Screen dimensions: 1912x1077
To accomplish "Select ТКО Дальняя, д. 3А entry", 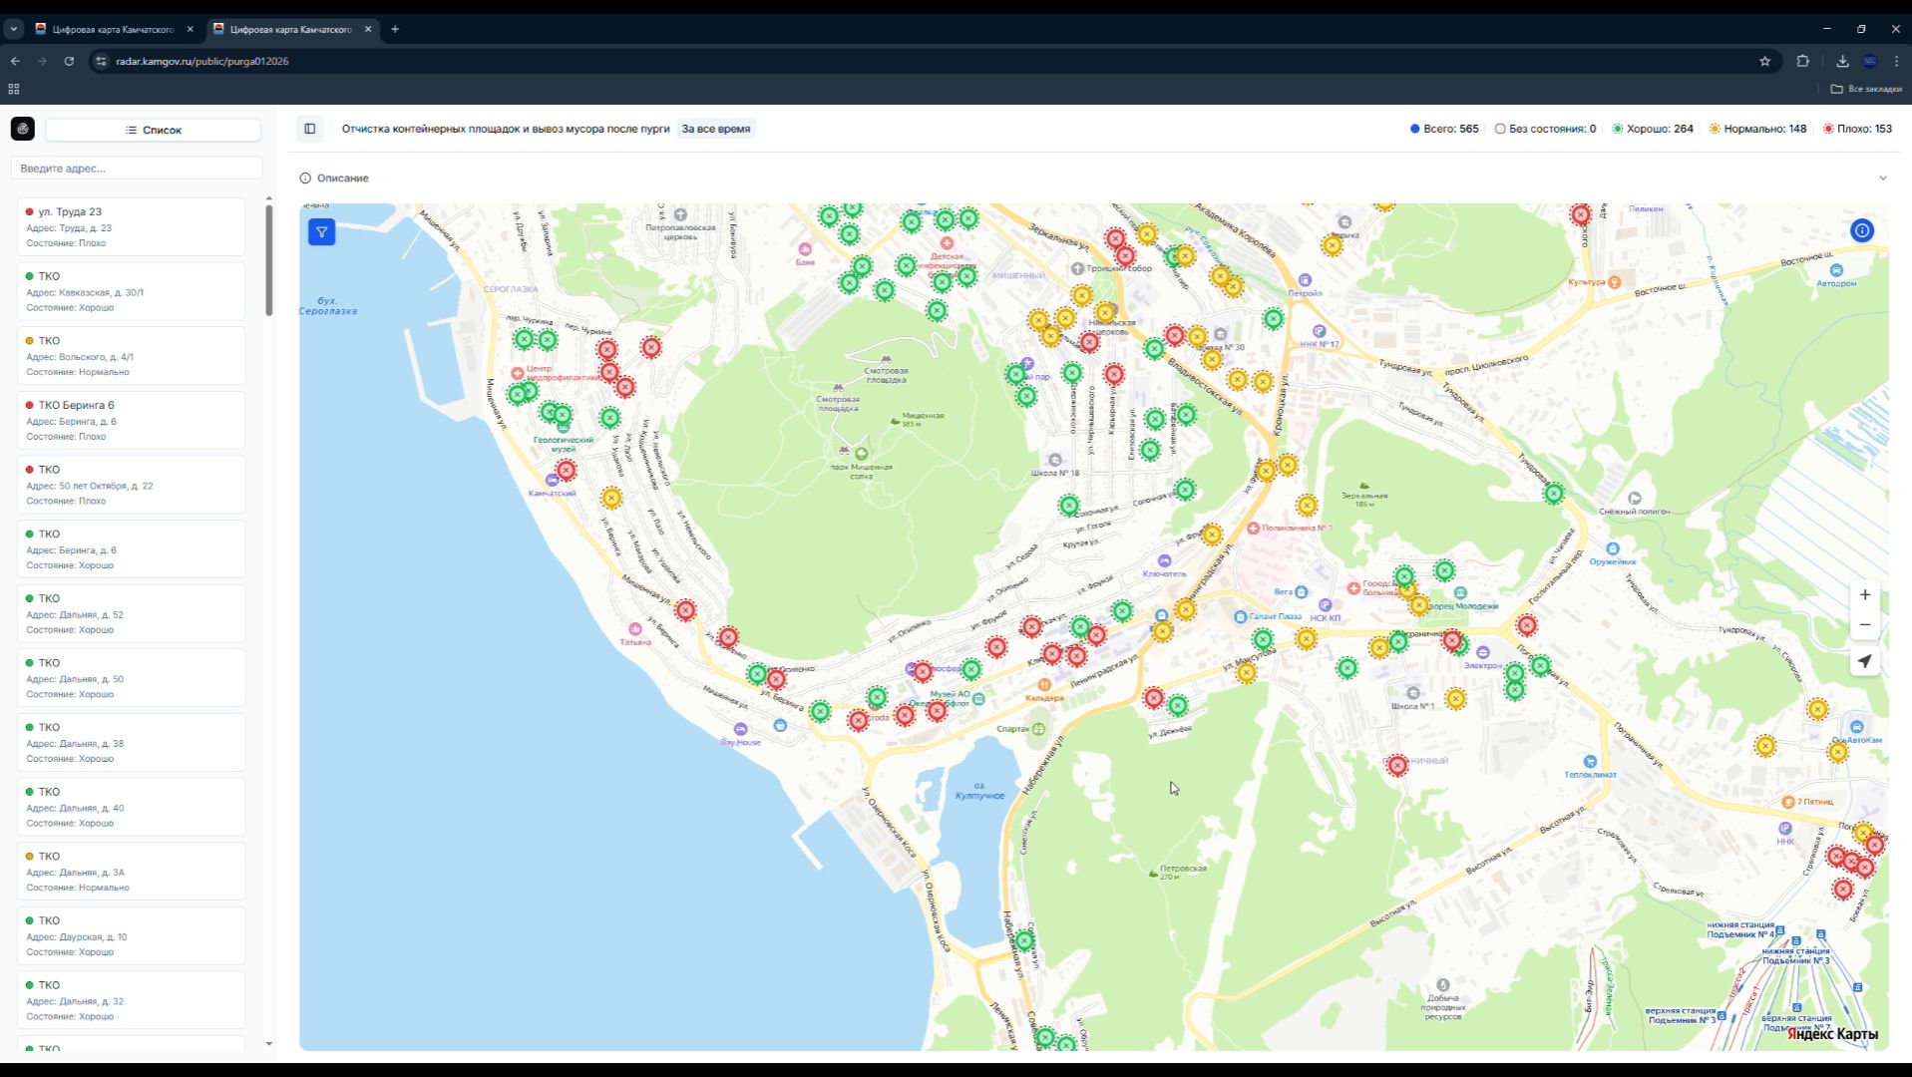I will 131,872.
